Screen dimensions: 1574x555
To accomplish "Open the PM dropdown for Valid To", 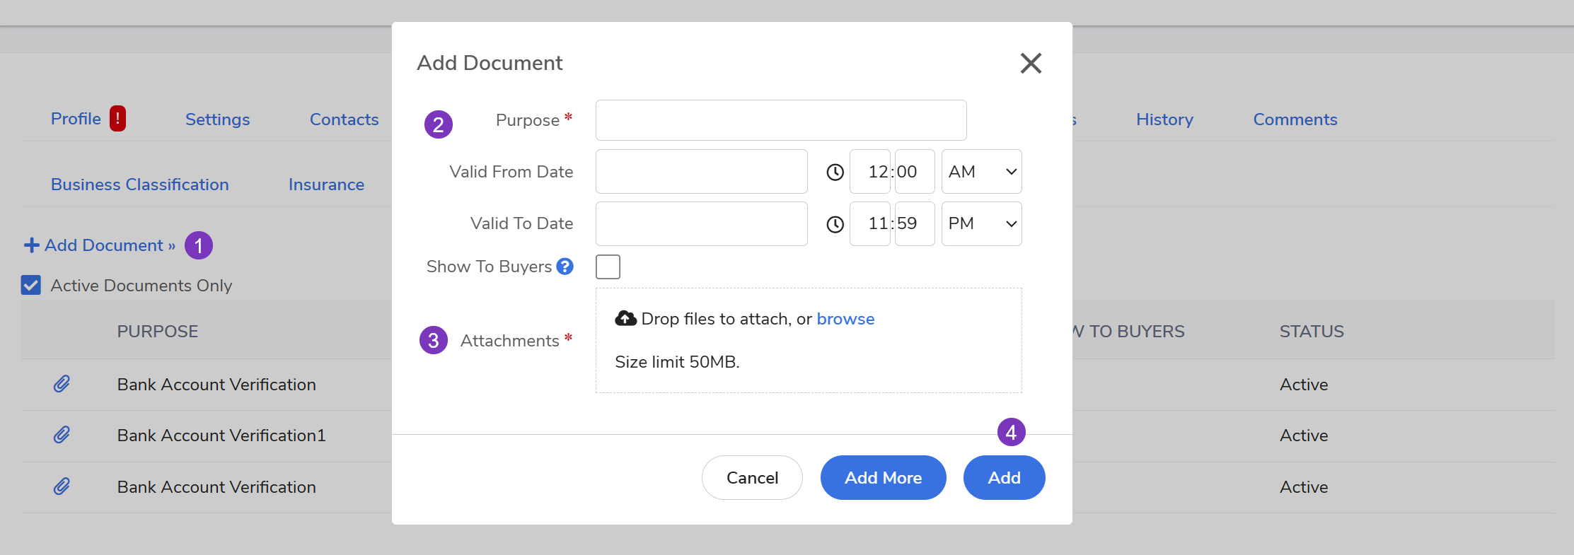I will 981,224.
